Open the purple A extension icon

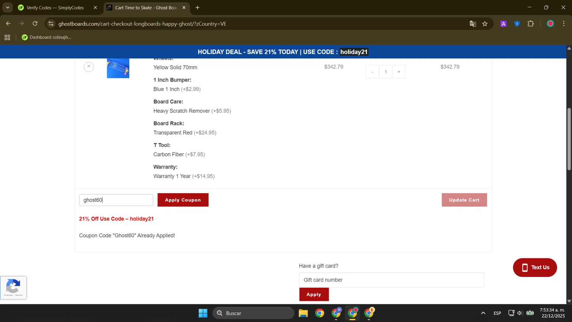(x=504, y=24)
